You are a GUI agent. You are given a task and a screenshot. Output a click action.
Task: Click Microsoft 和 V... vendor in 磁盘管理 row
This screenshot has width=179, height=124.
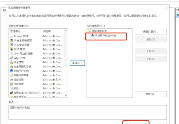[x=53, y=80]
